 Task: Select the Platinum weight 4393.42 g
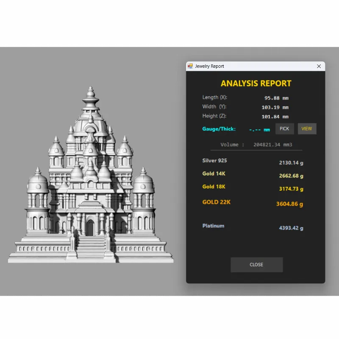291,228
